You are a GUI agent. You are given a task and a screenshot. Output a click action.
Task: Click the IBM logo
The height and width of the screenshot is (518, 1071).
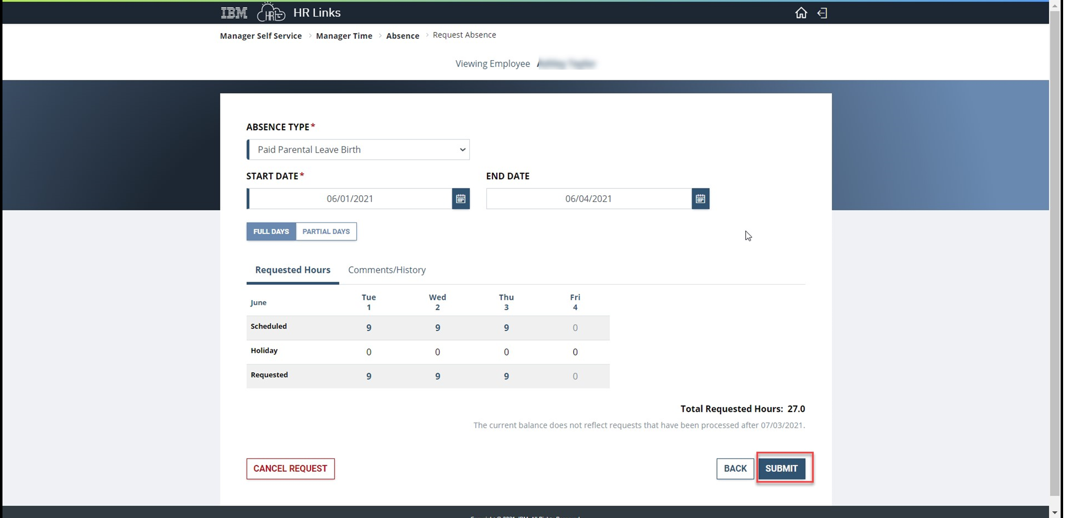pyautogui.click(x=233, y=12)
